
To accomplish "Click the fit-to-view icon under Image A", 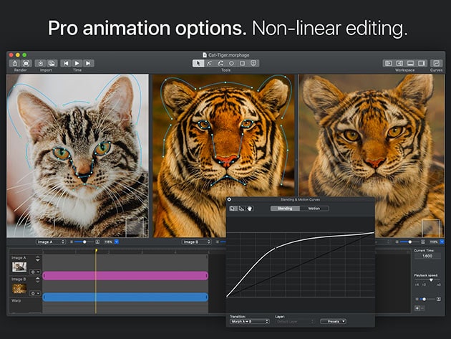I will click(x=97, y=242).
